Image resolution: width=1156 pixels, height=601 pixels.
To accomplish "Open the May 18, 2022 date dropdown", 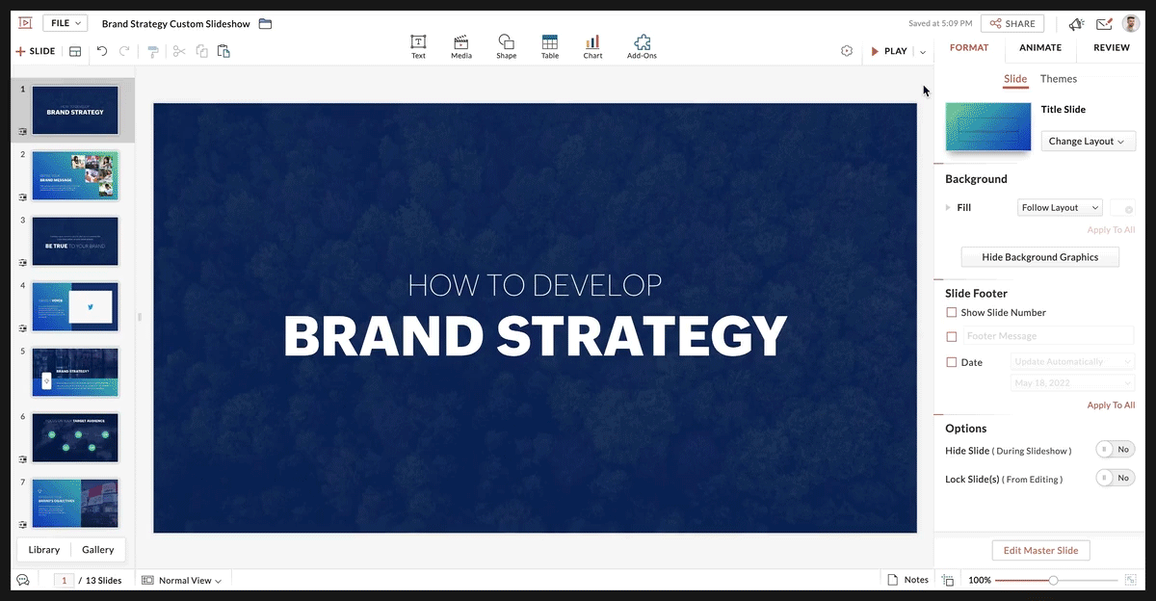I will [1073, 382].
